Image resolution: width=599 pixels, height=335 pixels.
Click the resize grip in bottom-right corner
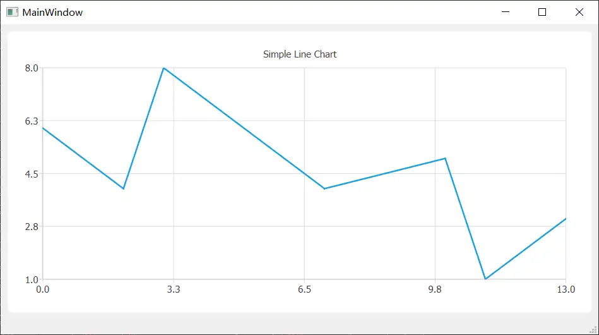(594, 330)
